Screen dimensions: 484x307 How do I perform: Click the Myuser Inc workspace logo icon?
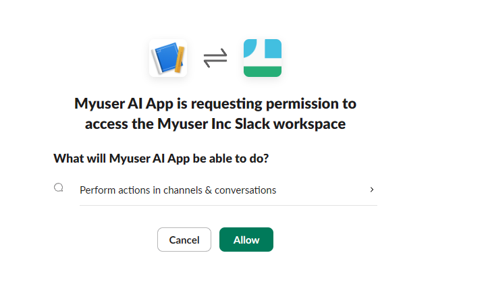pyautogui.click(x=263, y=58)
